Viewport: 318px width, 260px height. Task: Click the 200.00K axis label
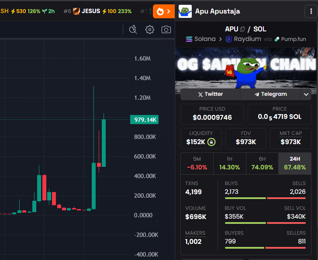145,196
